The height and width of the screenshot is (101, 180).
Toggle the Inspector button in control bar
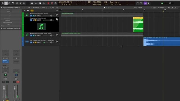6,3
